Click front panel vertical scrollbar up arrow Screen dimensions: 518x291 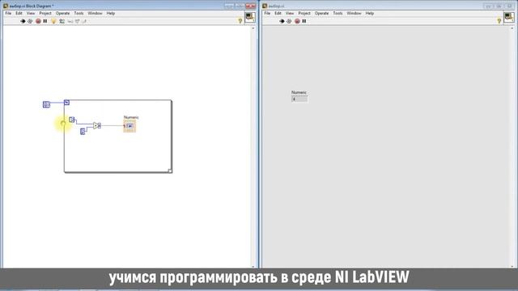pyautogui.click(x=512, y=28)
